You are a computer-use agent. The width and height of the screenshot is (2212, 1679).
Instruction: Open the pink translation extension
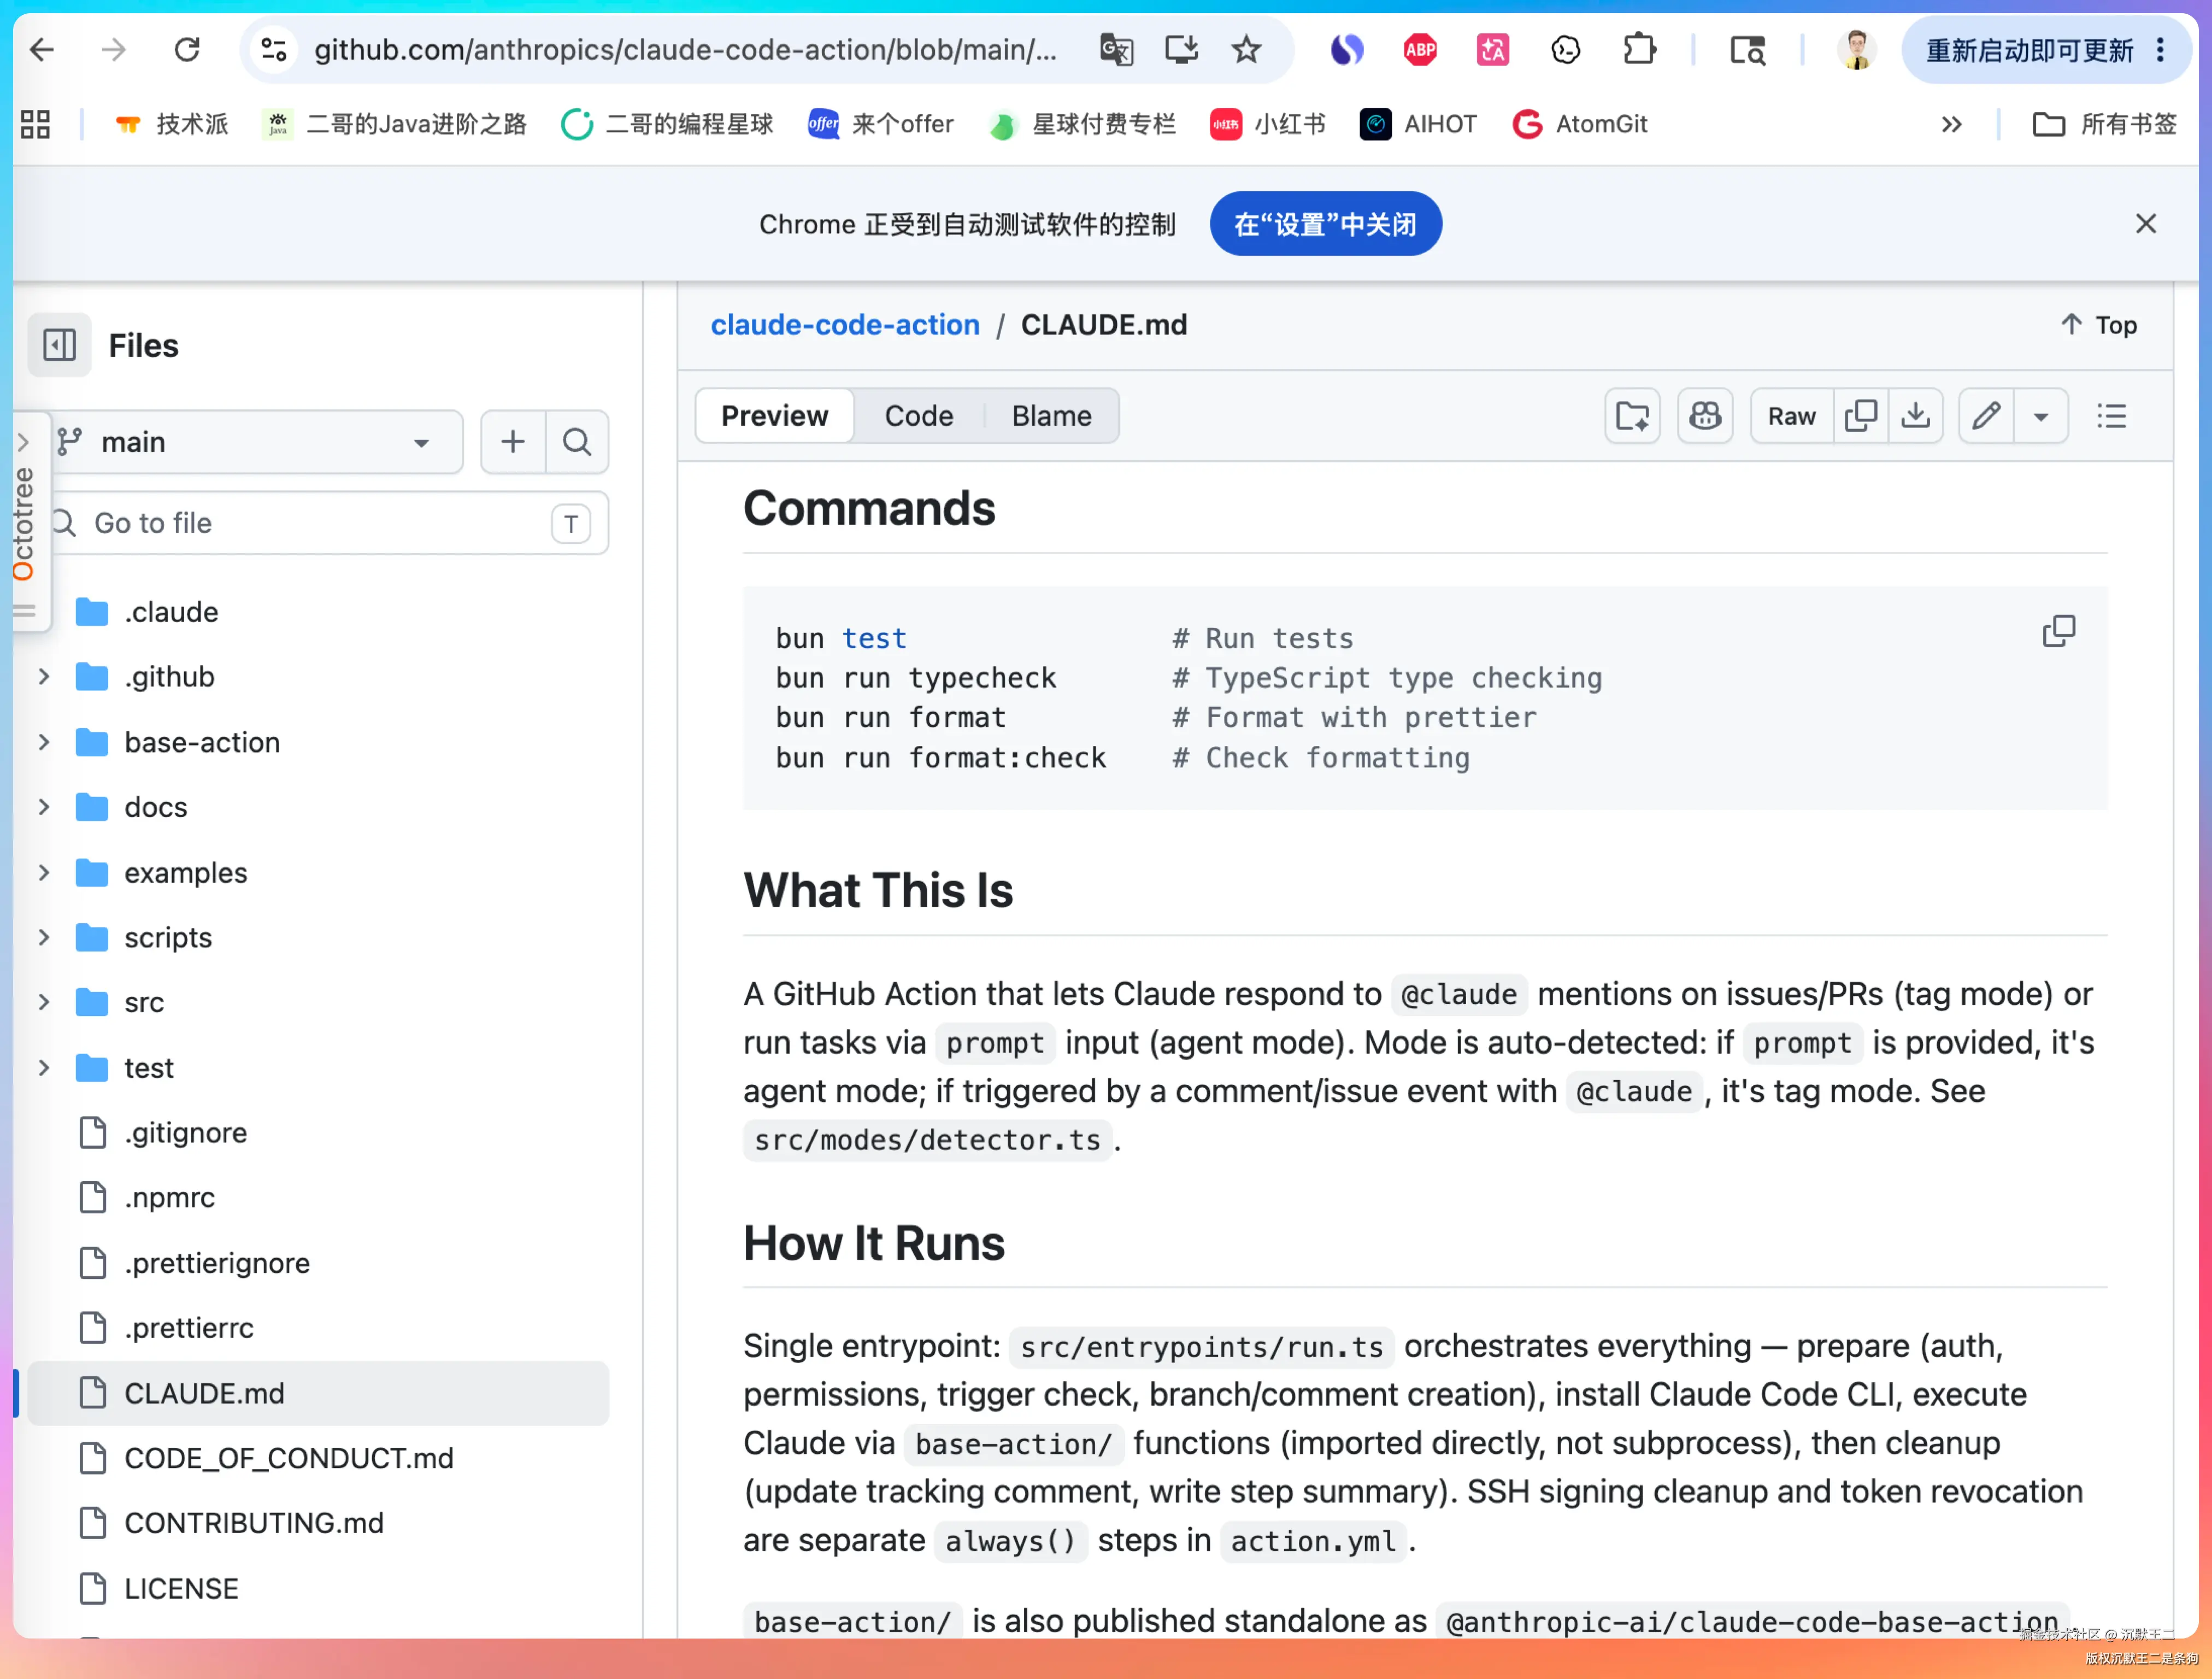[x=1493, y=49]
